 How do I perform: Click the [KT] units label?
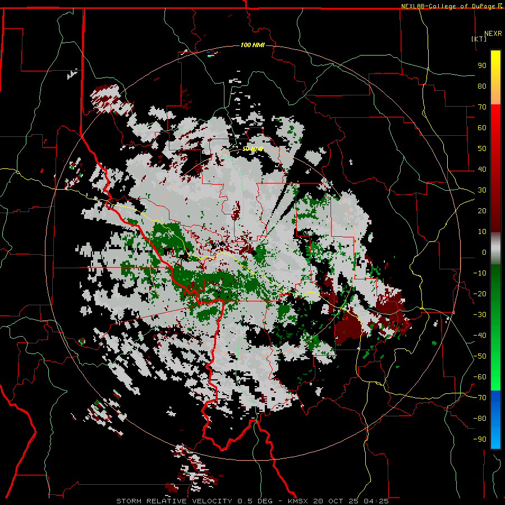point(479,39)
